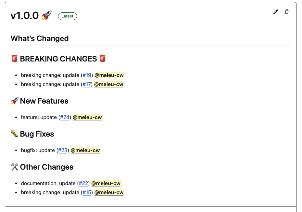Click @meleu-cw mention beside #22

pyautogui.click(x=106, y=184)
